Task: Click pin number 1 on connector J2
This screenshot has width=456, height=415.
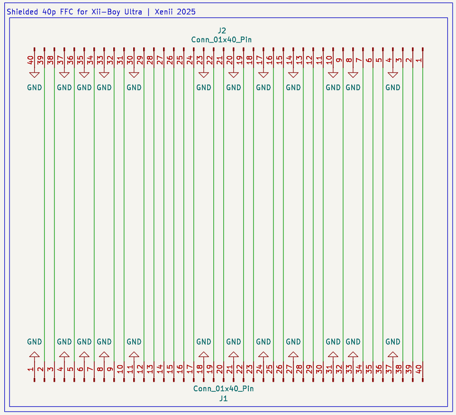Action: (419, 60)
